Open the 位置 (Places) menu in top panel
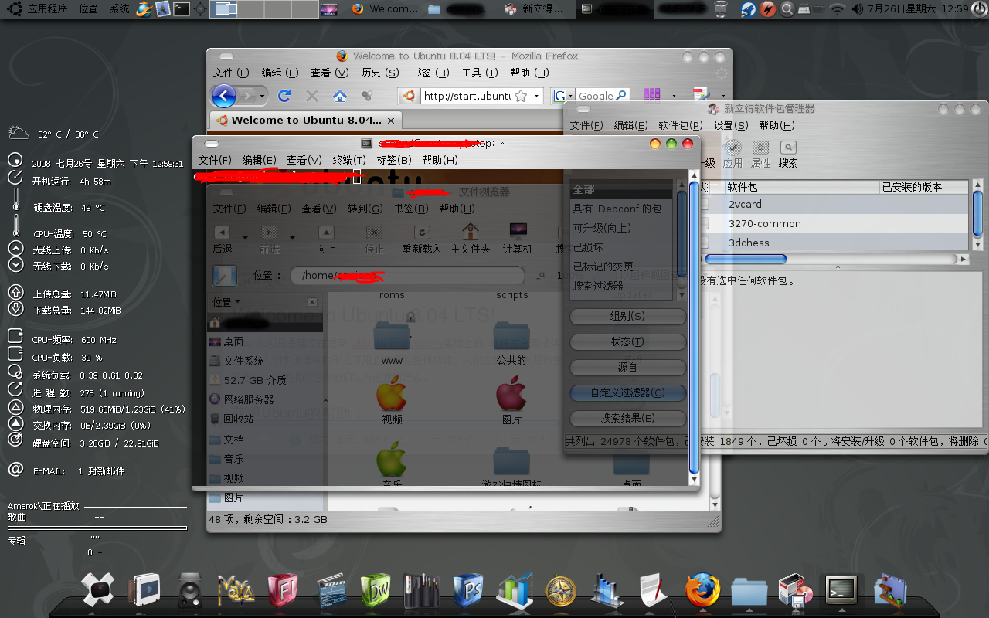This screenshot has height=618, width=989. pyautogui.click(x=88, y=9)
